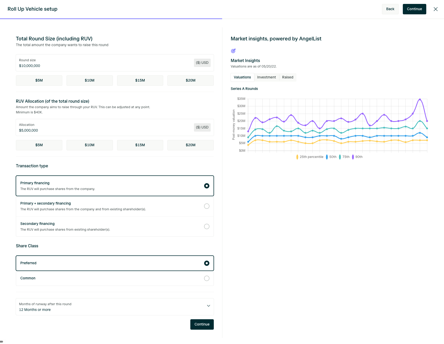Click the 90th percentile peak point on chart

click(x=420, y=99)
